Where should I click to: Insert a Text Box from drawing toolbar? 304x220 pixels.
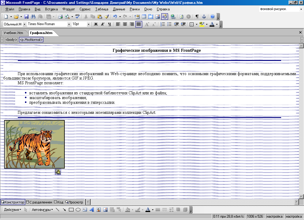coord(85,210)
